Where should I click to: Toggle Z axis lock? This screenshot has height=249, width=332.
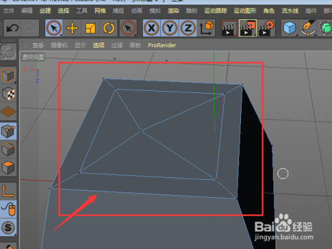(188, 28)
